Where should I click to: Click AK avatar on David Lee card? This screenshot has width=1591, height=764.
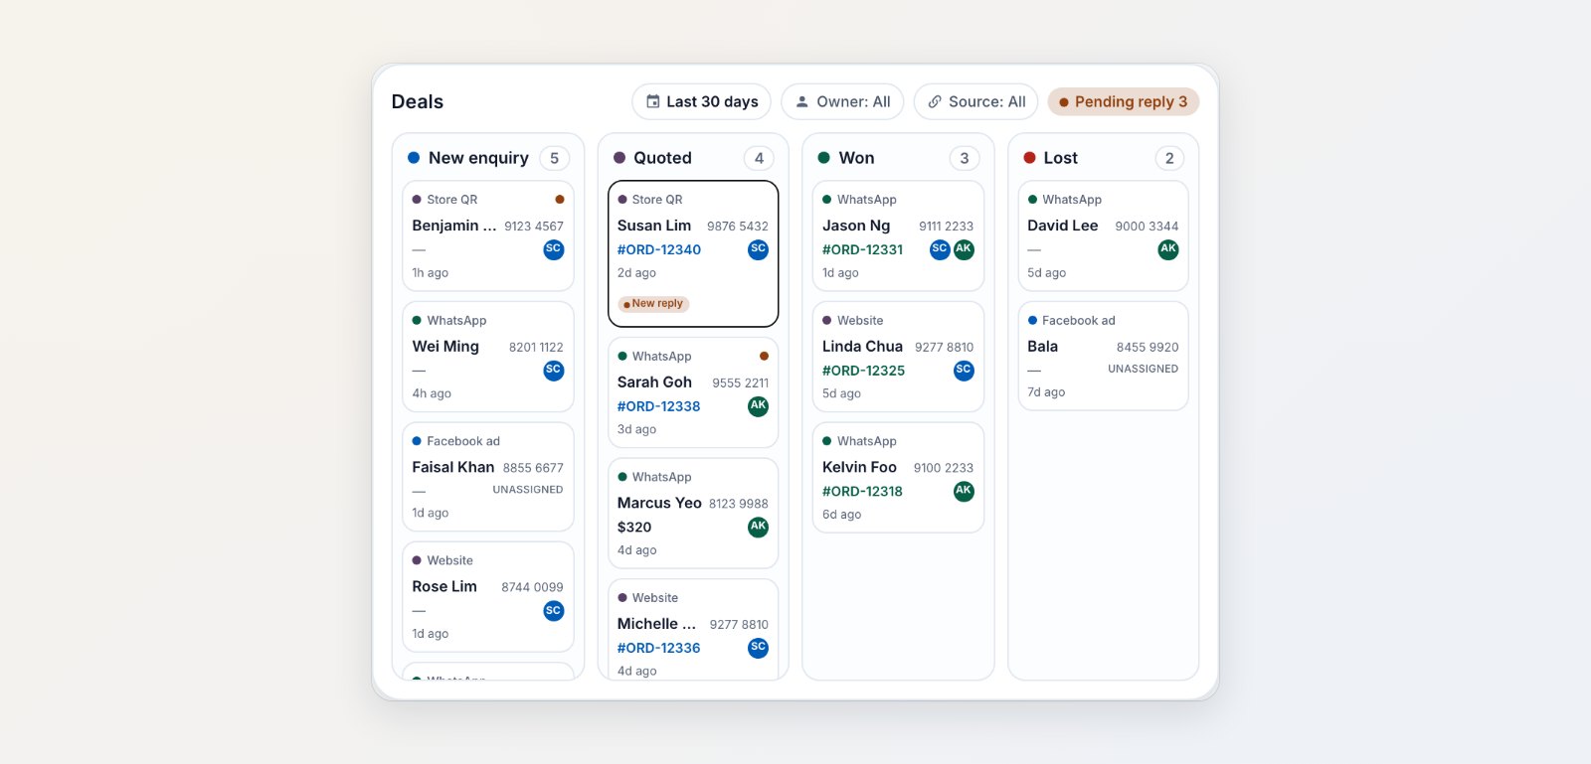click(1168, 249)
